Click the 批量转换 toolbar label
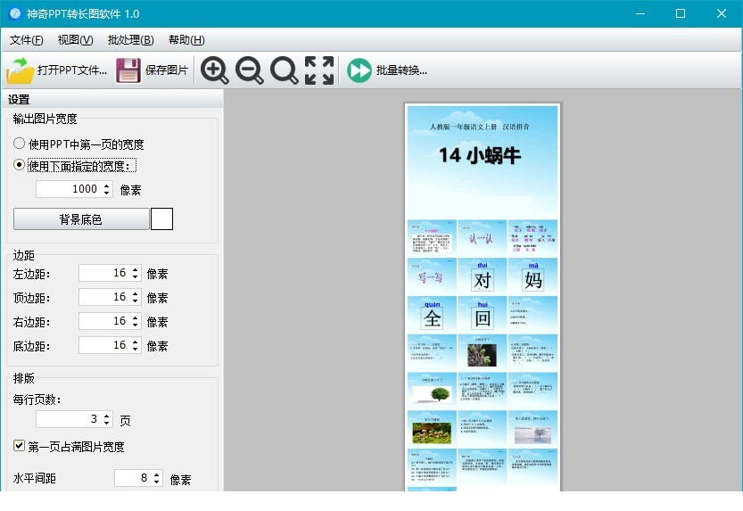743x511 pixels. pyautogui.click(x=401, y=70)
